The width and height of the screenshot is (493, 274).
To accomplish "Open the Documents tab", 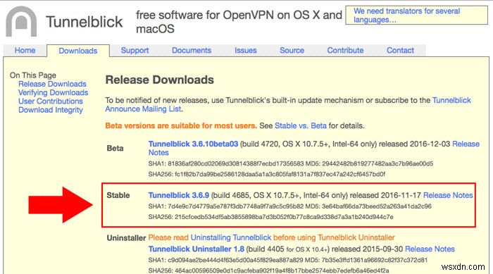I will (x=192, y=50).
